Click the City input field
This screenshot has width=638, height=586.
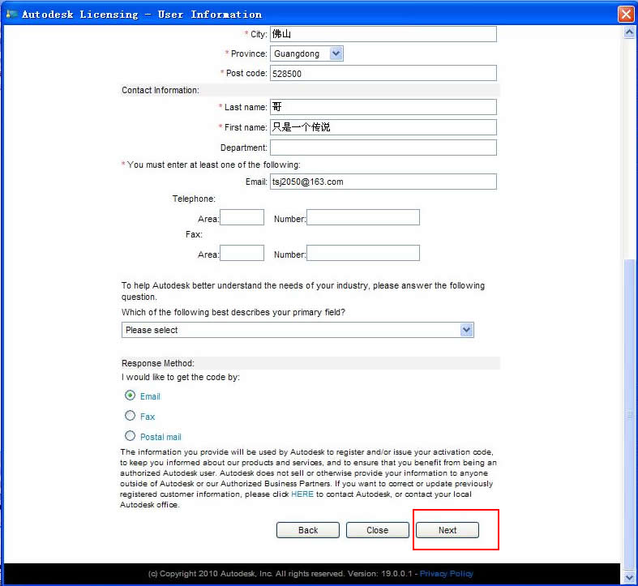click(383, 34)
